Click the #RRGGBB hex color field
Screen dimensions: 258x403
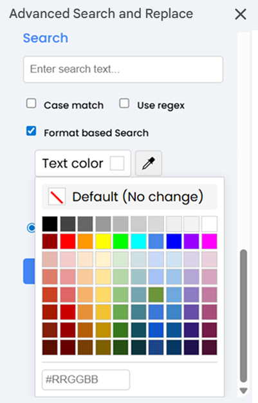click(86, 380)
